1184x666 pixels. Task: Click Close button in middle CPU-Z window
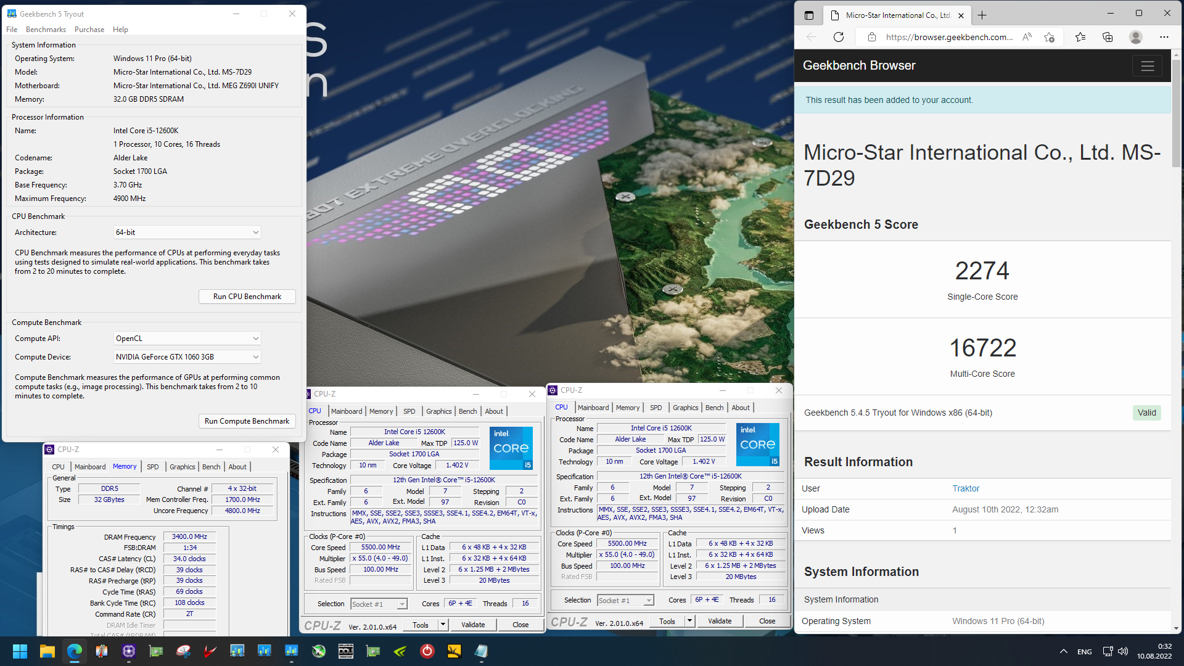[x=520, y=625]
